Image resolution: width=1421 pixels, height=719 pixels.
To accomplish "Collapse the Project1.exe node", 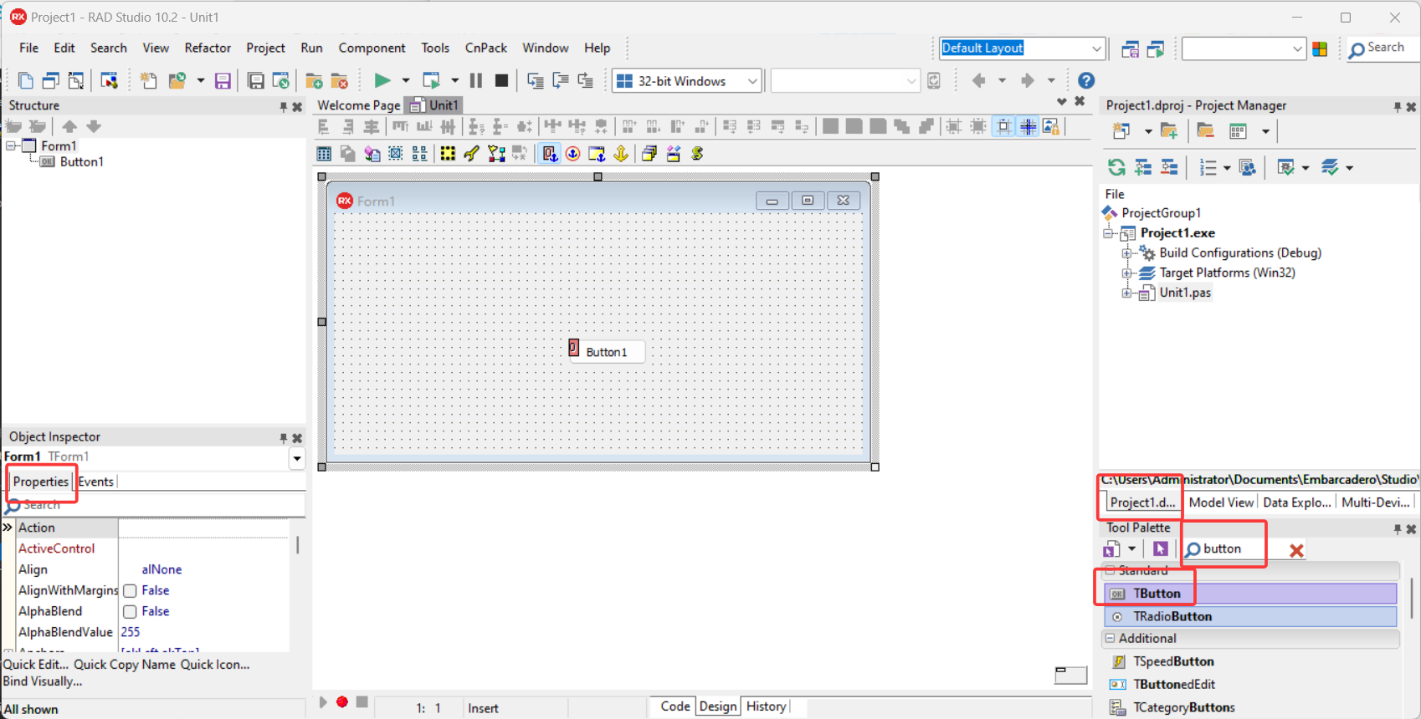I will [1108, 233].
